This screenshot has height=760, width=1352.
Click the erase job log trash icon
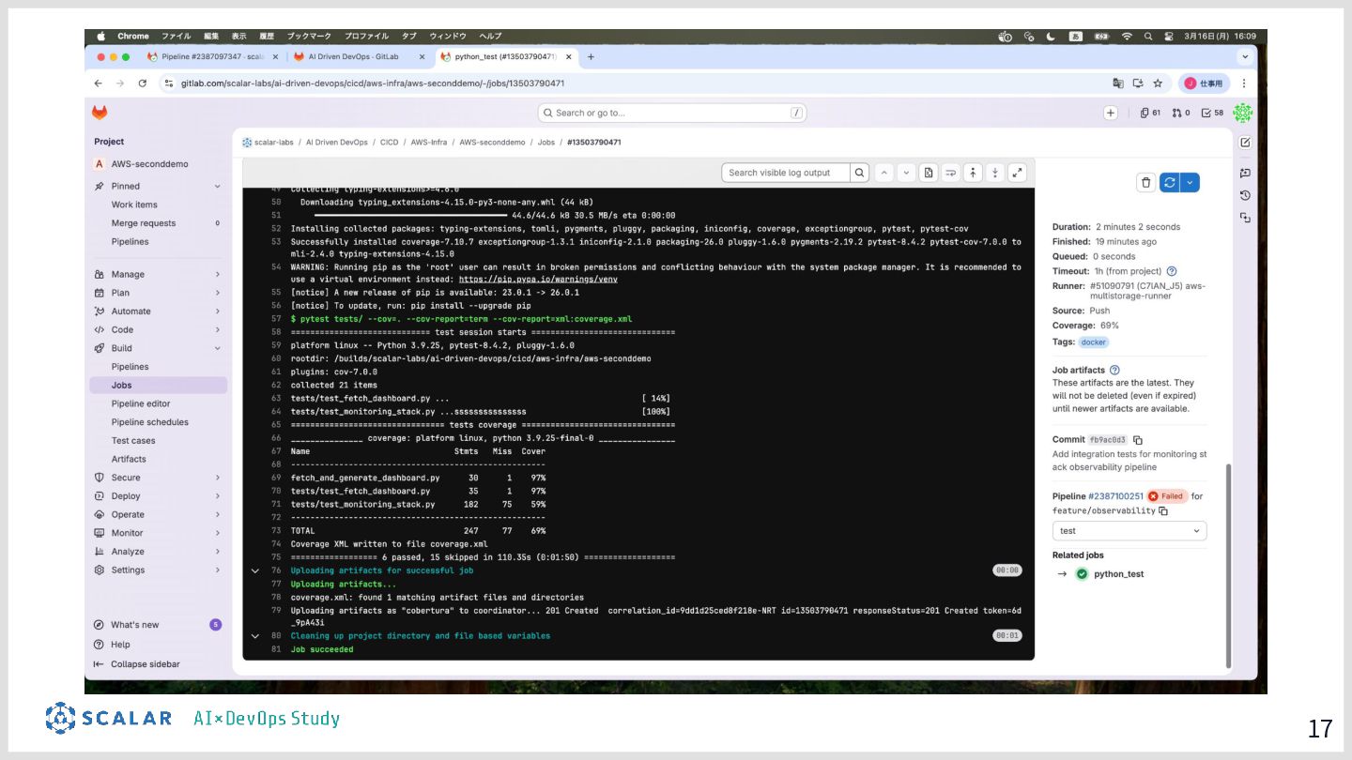1145,183
